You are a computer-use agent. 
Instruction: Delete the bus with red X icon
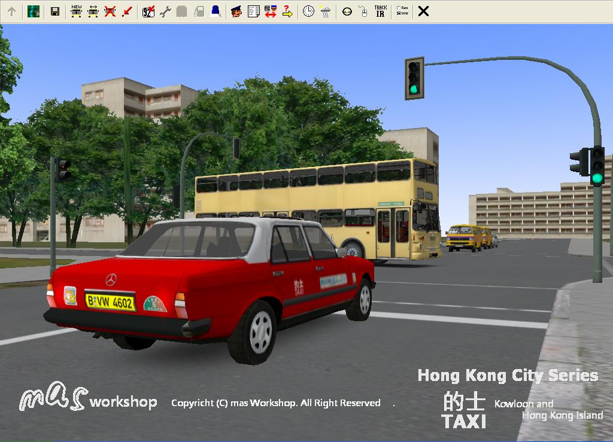pyautogui.click(x=110, y=12)
